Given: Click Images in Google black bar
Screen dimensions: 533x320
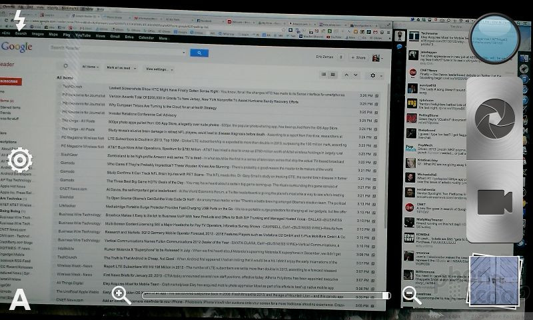Looking at the screenshot, I should pyautogui.click(x=38, y=34).
